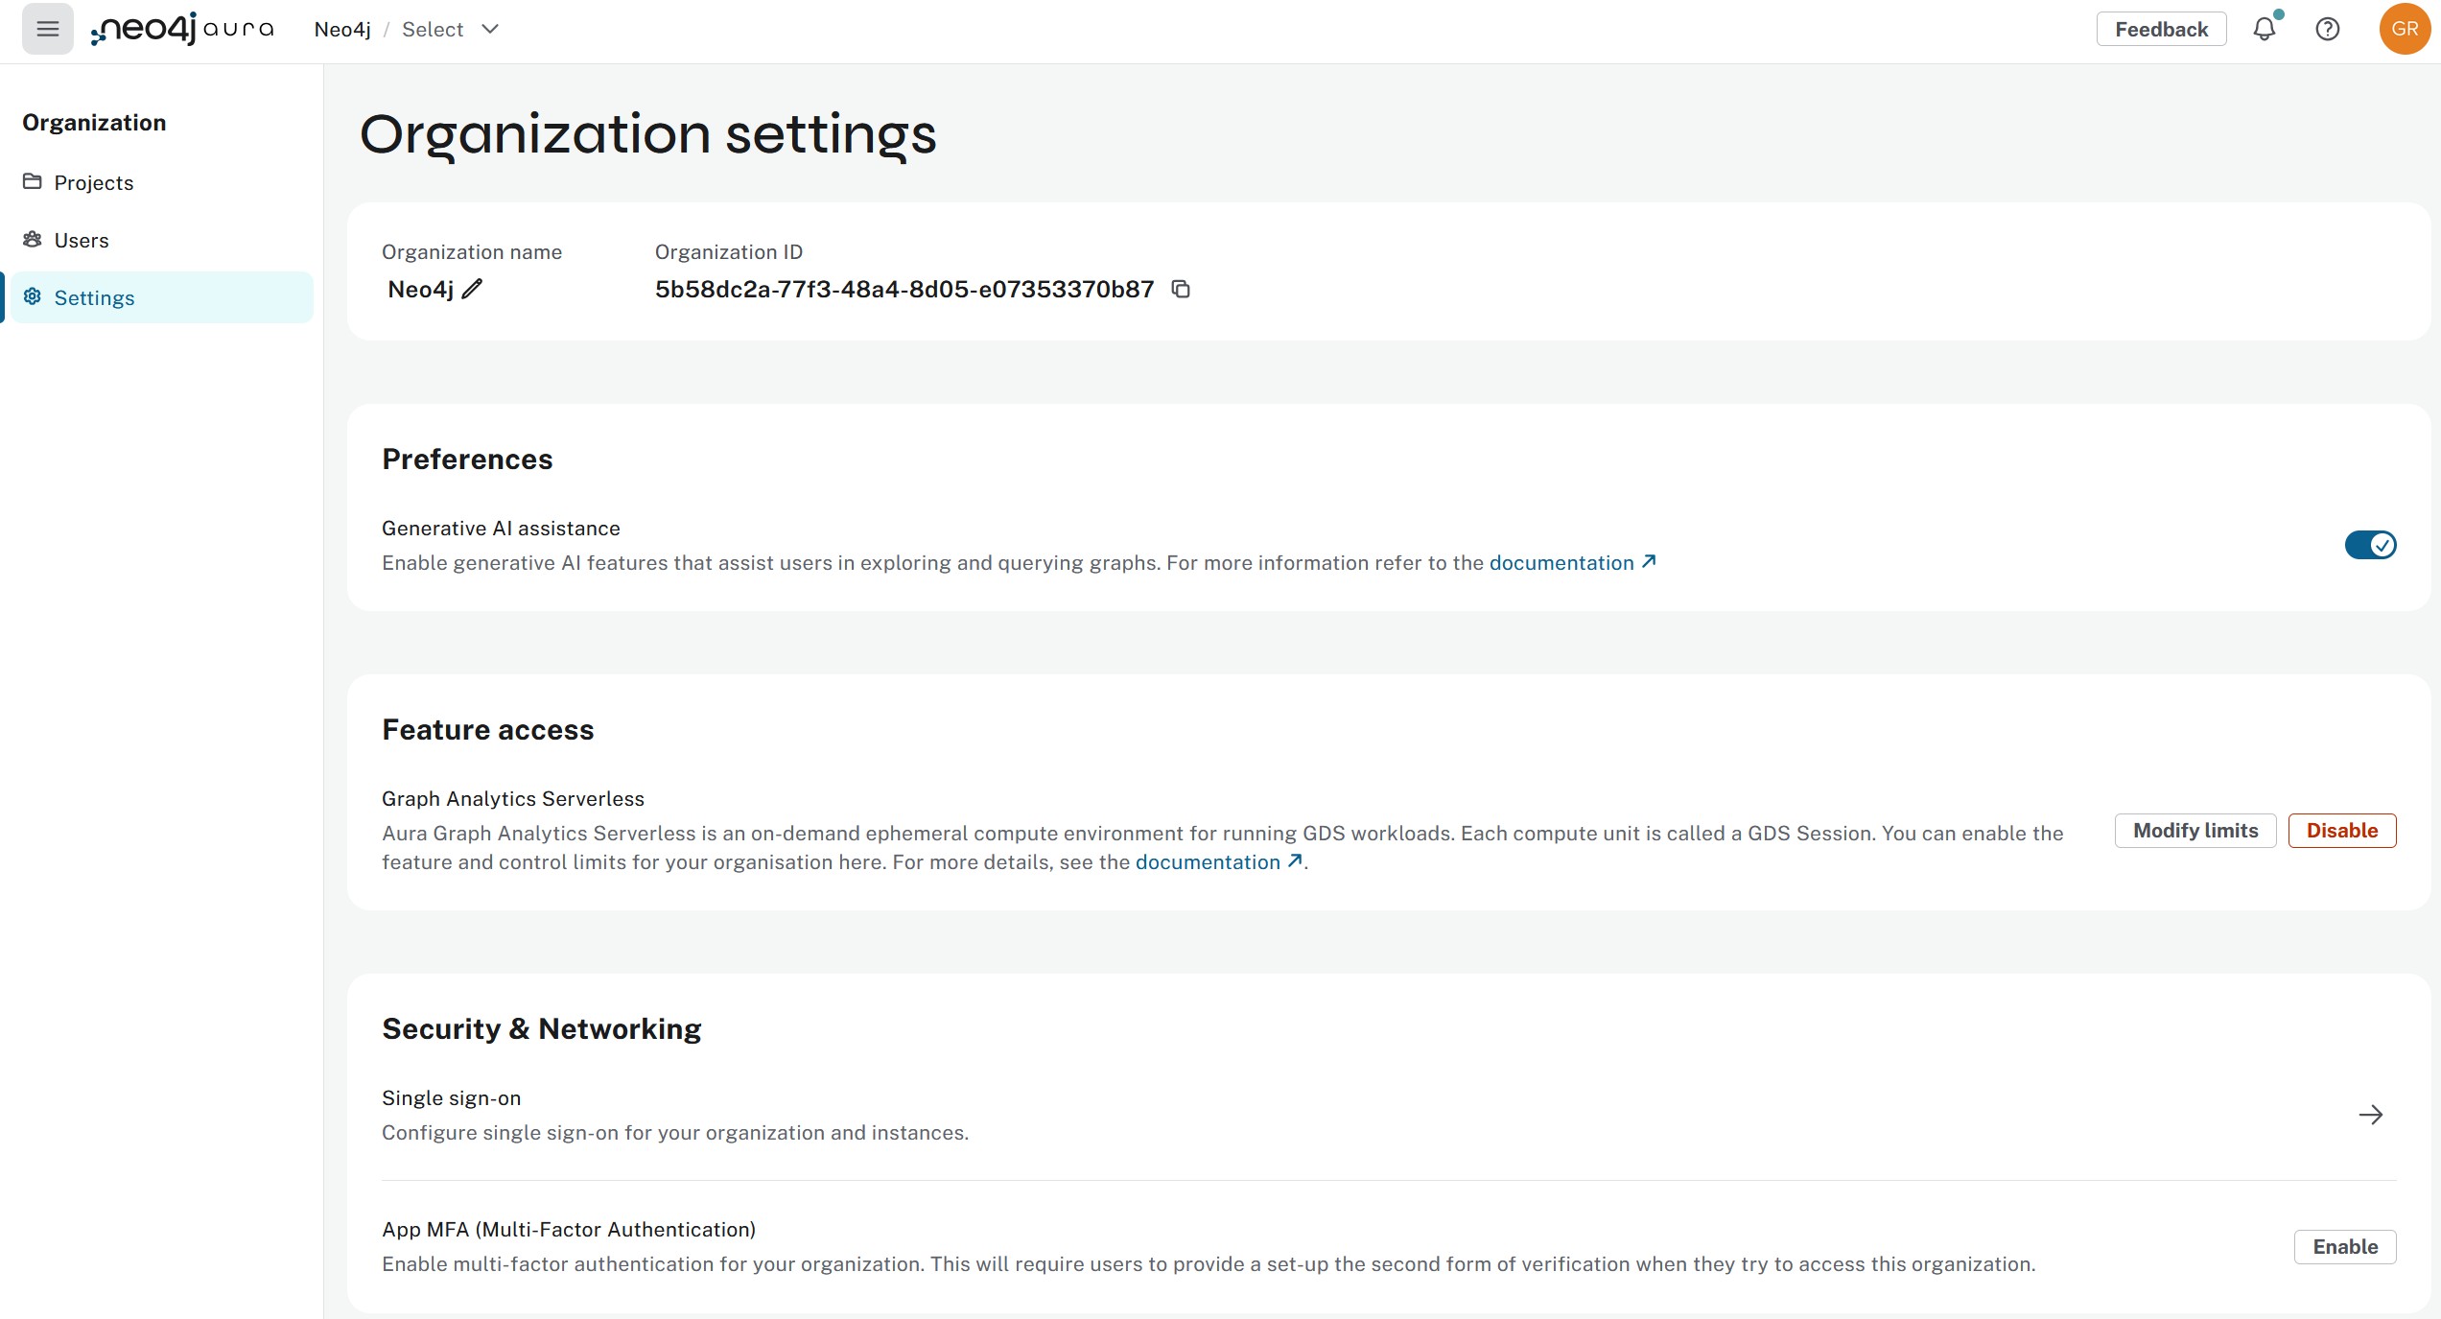Open Projects in the sidebar
Viewport: 2441px width, 1319px height.
click(93, 182)
